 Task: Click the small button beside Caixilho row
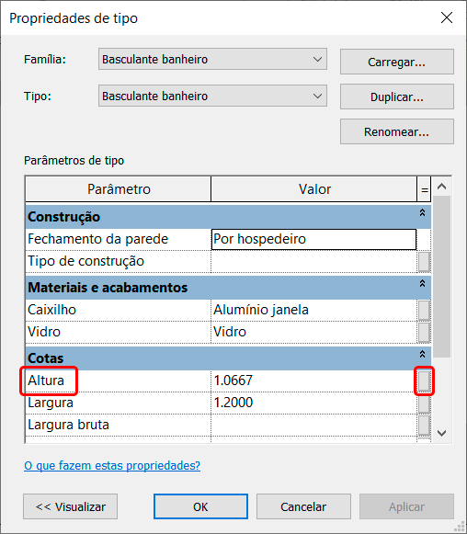(424, 310)
